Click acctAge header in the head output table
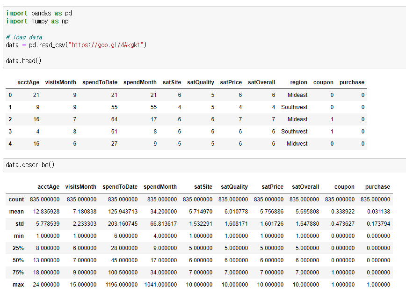This screenshot has width=406, height=295. click(x=28, y=82)
